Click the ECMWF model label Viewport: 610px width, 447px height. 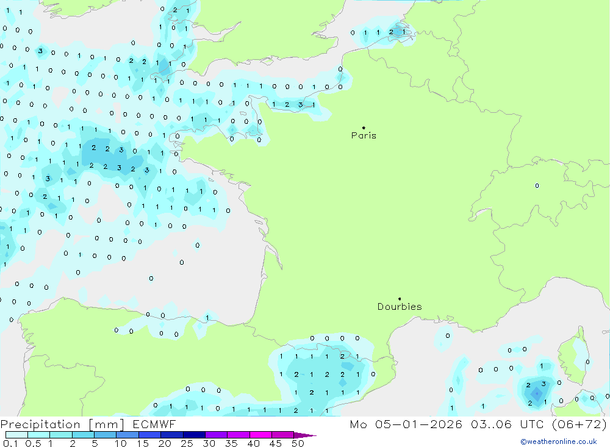(x=154, y=424)
